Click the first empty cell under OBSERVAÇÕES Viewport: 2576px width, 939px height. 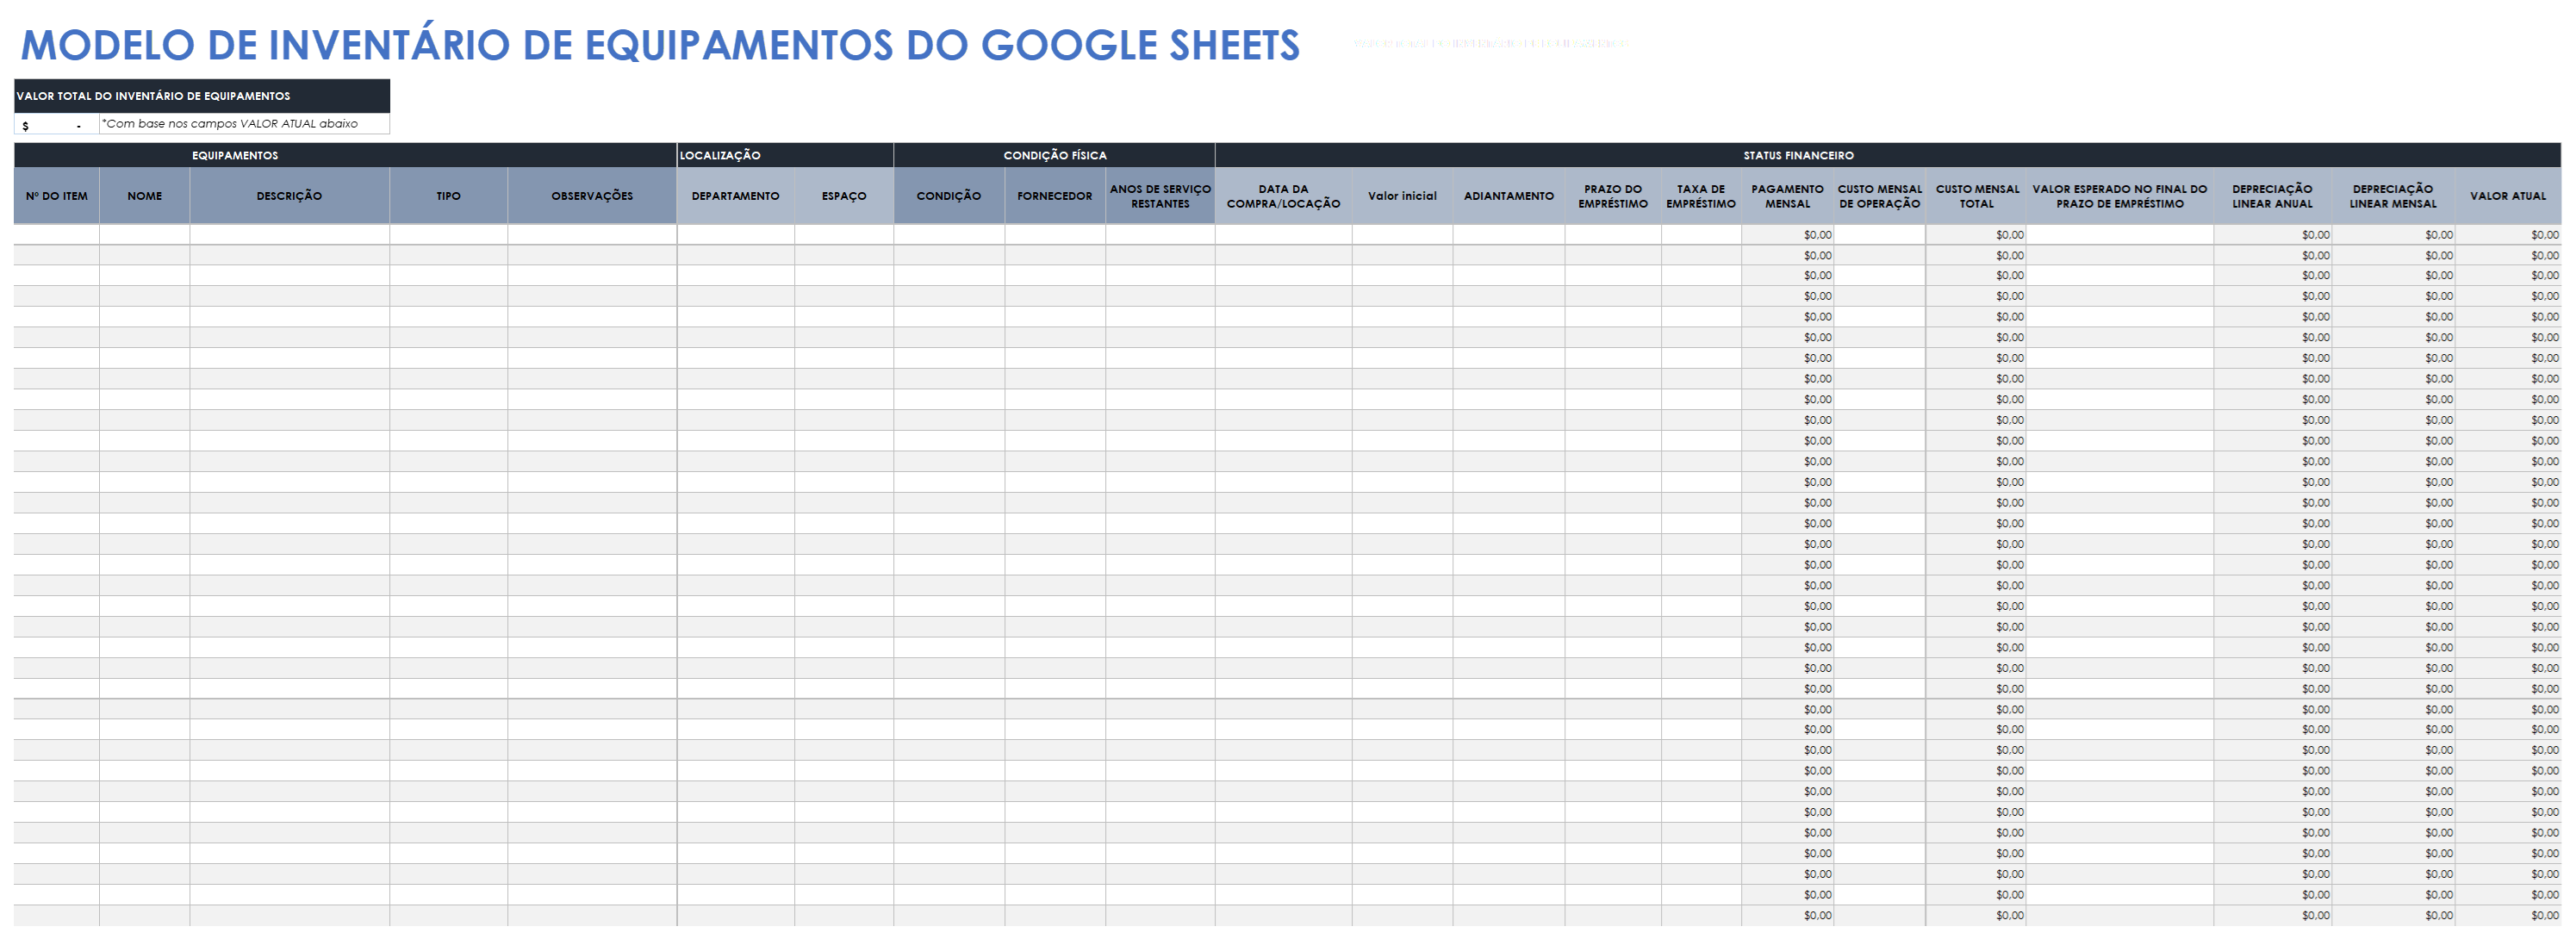pos(592,235)
